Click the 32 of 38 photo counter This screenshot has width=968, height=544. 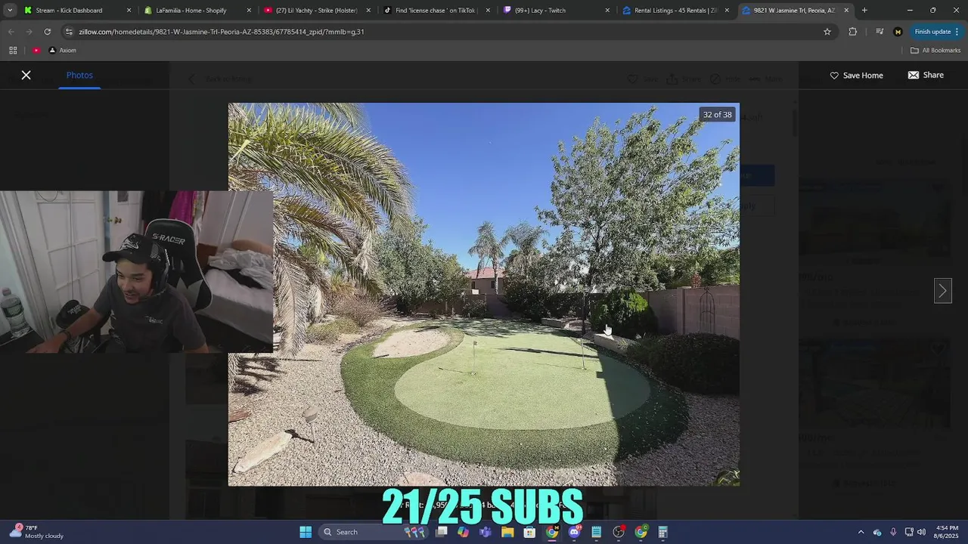coord(717,115)
